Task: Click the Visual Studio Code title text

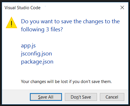Action: point(23,8)
